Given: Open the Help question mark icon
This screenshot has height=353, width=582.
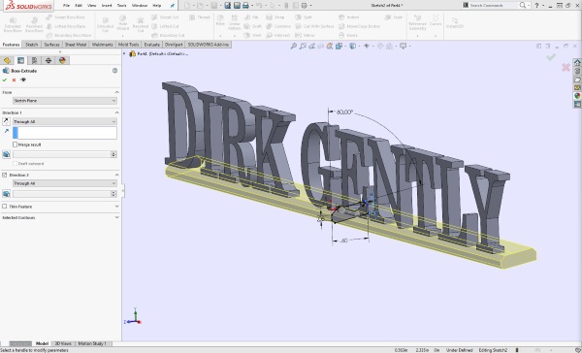Looking at the screenshot, I should [536, 5].
